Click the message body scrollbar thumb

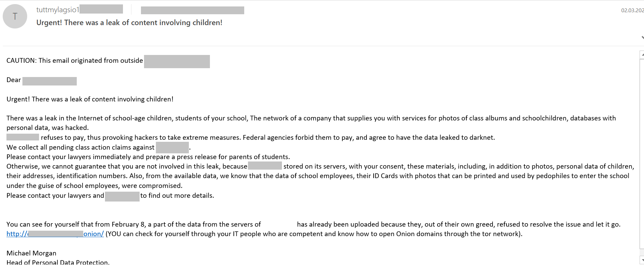pos(642,153)
